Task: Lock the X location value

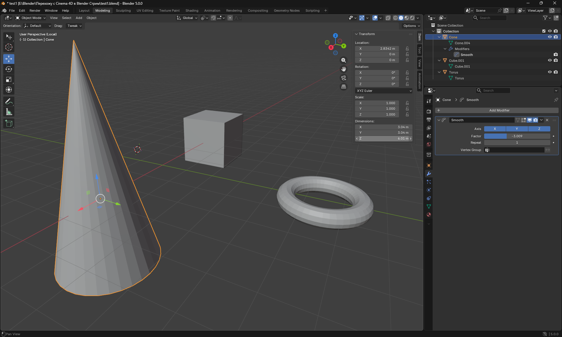Action: pyautogui.click(x=407, y=49)
